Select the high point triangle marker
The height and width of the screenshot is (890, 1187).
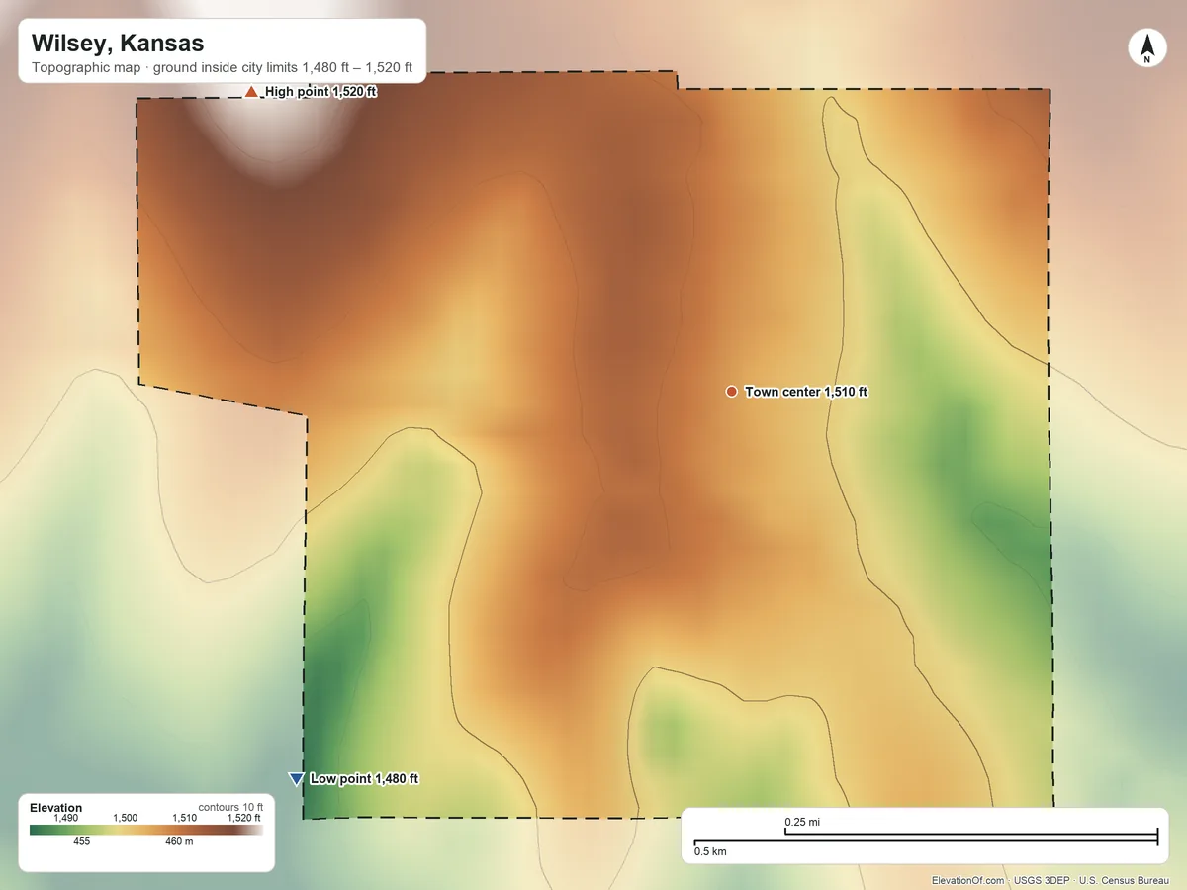[x=251, y=92]
